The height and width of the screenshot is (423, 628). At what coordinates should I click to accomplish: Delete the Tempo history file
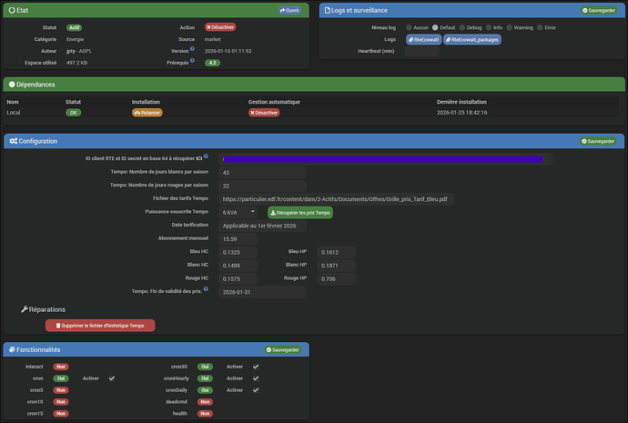tap(100, 326)
